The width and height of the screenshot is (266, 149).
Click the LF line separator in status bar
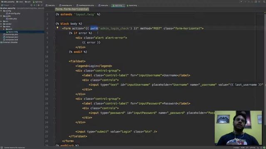click(x=247, y=148)
